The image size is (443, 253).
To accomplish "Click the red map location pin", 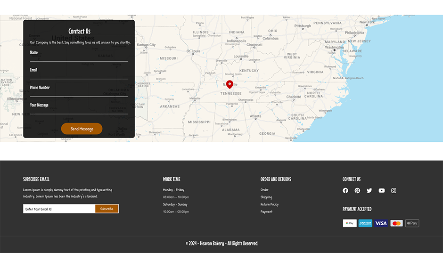I will pos(230,84).
